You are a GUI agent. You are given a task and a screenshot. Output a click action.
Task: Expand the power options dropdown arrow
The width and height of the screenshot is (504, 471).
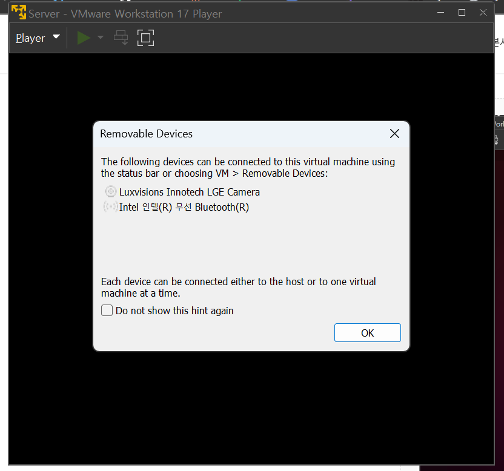tap(101, 38)
